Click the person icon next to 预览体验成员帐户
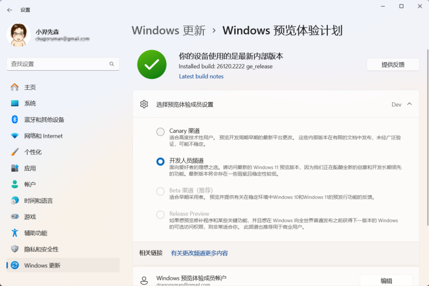Screen dimensions: 429x286 click(x=144, y=280)
